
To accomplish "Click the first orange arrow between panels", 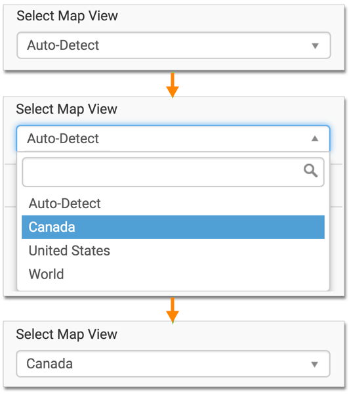I will point(173,85).
